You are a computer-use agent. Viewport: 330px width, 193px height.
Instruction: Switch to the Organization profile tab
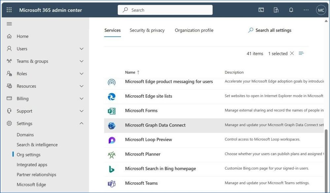pos(194,30)
